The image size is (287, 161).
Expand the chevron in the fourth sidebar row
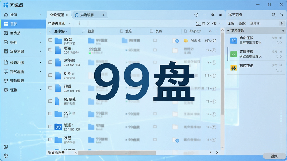click(40, 42)
